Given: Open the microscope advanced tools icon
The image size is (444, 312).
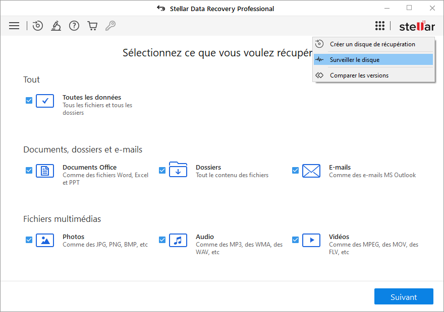Looking at the screenshot, I should pos(56,26).
